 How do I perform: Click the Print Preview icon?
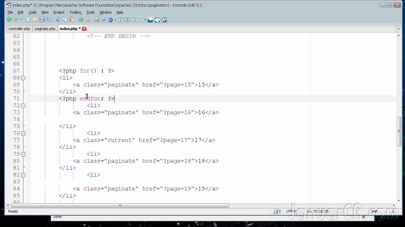click(x=103, y=20)
